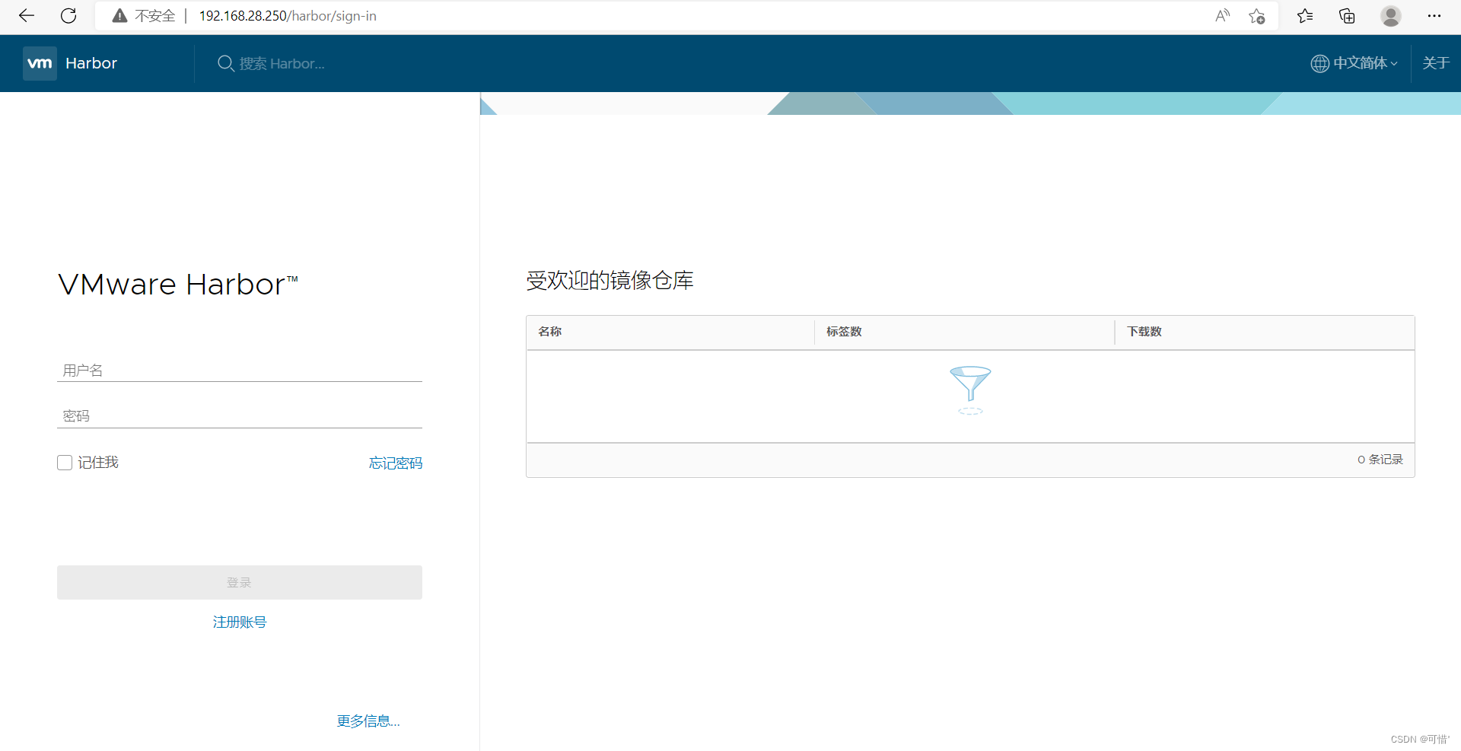
Task: Click the VMware Harbor title text
Action: [x=178, y=285]
